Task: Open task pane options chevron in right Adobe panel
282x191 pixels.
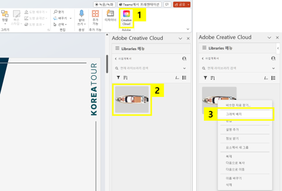Action: point(269,37)
